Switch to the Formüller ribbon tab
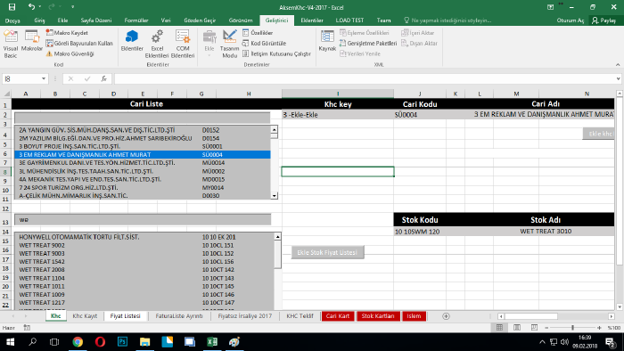 point(136,20)
